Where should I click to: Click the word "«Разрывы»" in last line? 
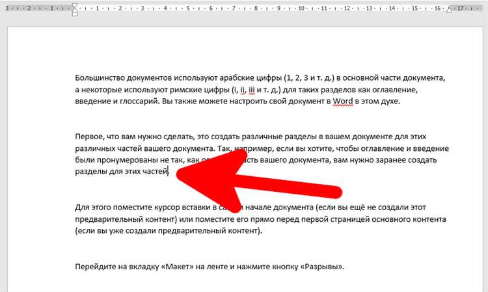point(322,267)
